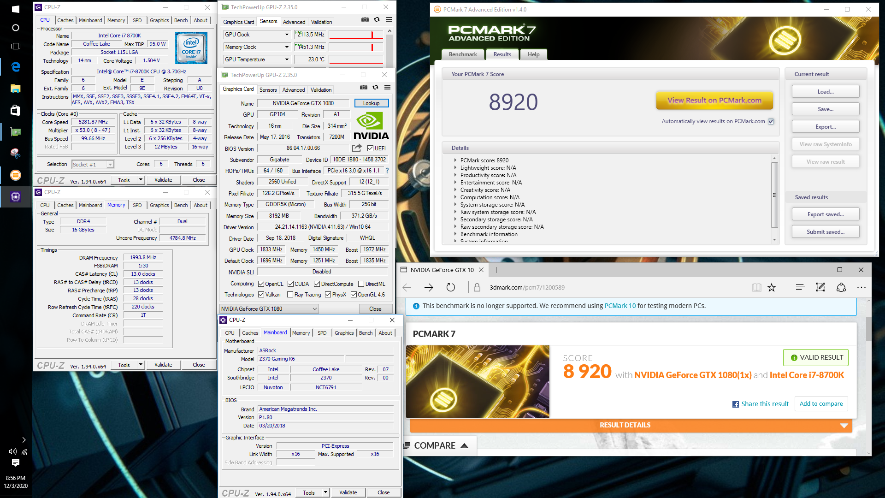Toggle PhysX checkbox
Viewport: 885px width, 498px height.
pyautogui.click(x=328, y=295)
